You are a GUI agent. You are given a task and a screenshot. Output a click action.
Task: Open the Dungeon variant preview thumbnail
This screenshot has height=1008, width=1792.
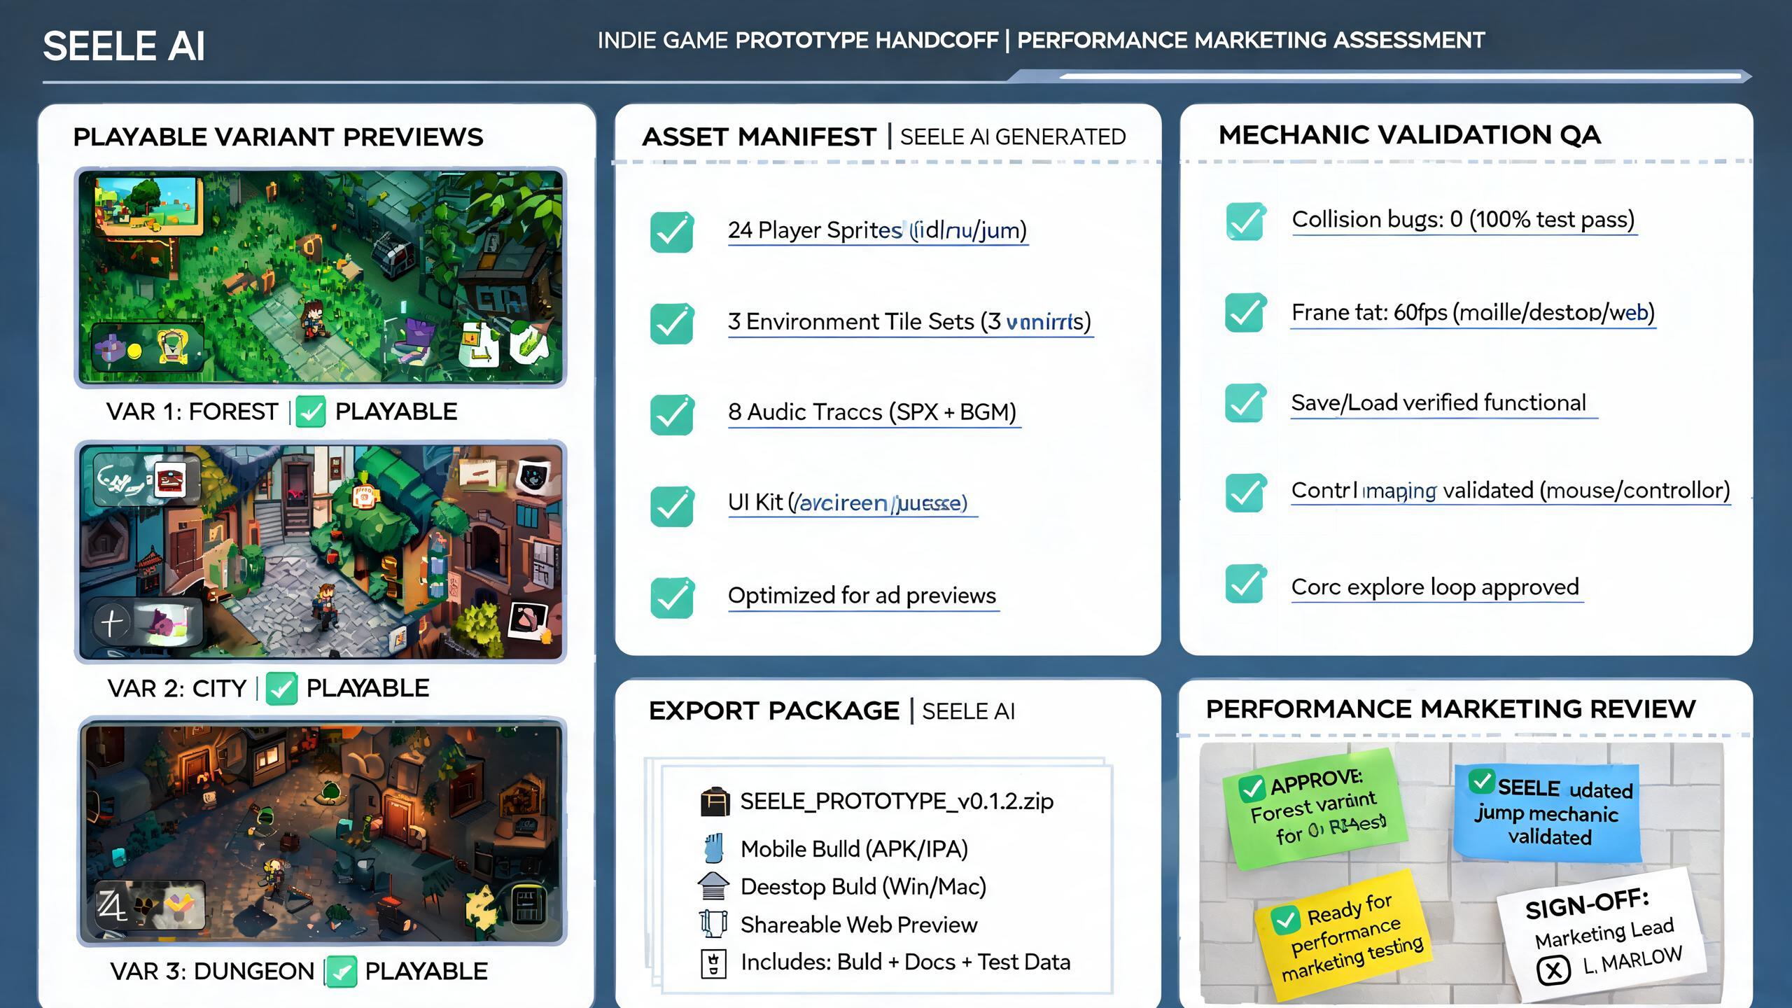point(322,832)
